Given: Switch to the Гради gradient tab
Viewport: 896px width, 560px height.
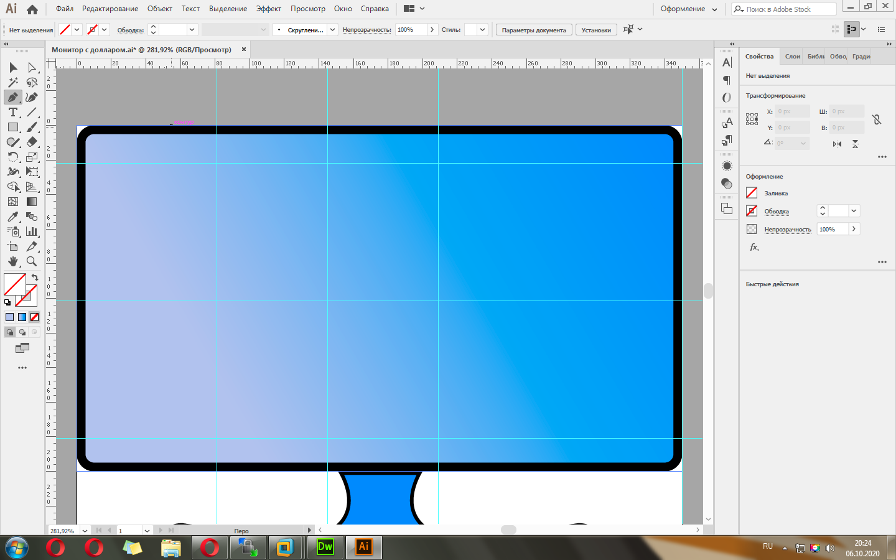Looking at the screenshot, I should coord(861,56).
